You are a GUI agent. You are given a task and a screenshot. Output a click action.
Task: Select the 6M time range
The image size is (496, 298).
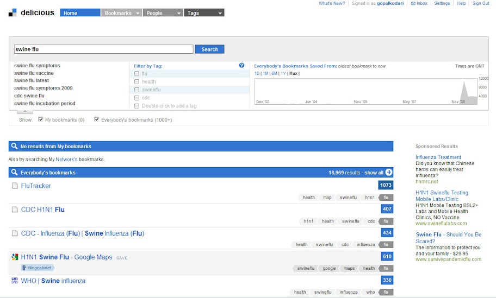pos(274,74)
